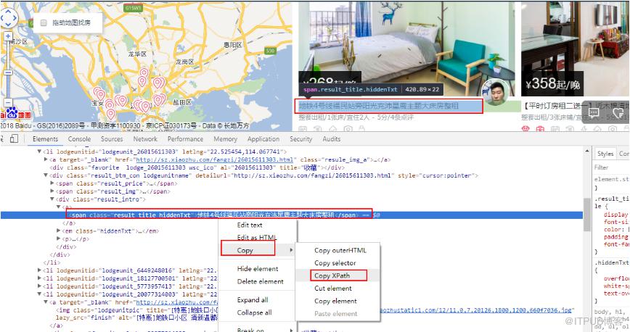Focus the Styles Filter input field

click(x=612, y=167)
